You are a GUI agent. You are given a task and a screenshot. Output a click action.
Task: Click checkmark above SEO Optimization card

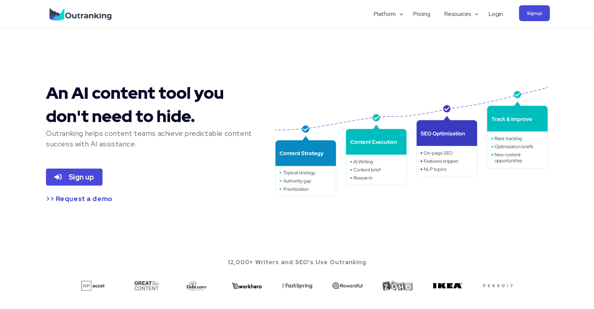(x=447, y=109)
